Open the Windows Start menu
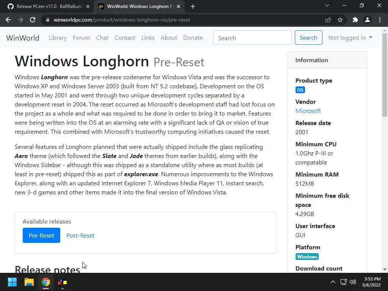 pyautogui.click(x=12, y=282)
